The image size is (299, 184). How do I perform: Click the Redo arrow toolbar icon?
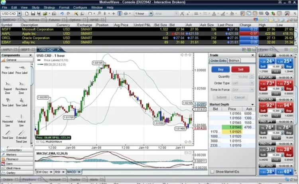pos(69,14)
